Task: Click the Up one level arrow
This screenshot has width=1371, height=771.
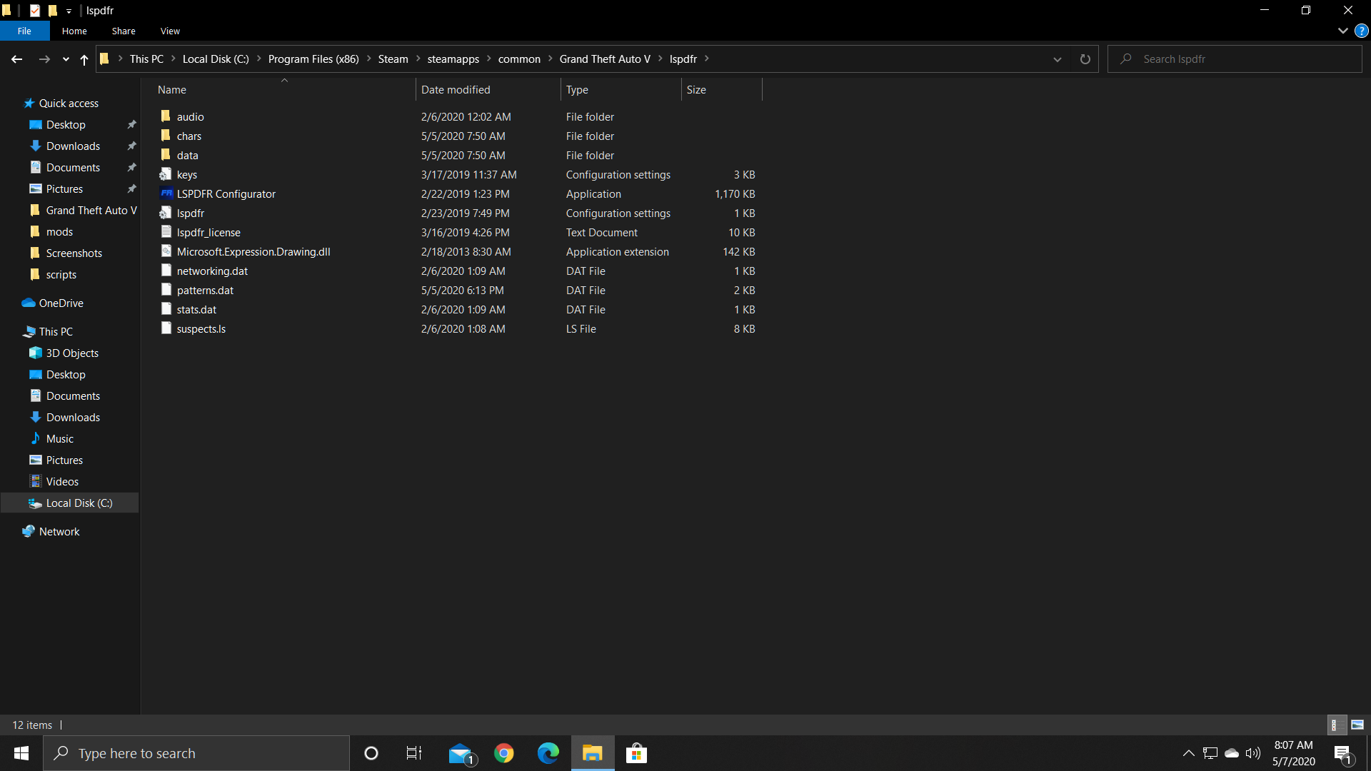Action: [84, 59]
